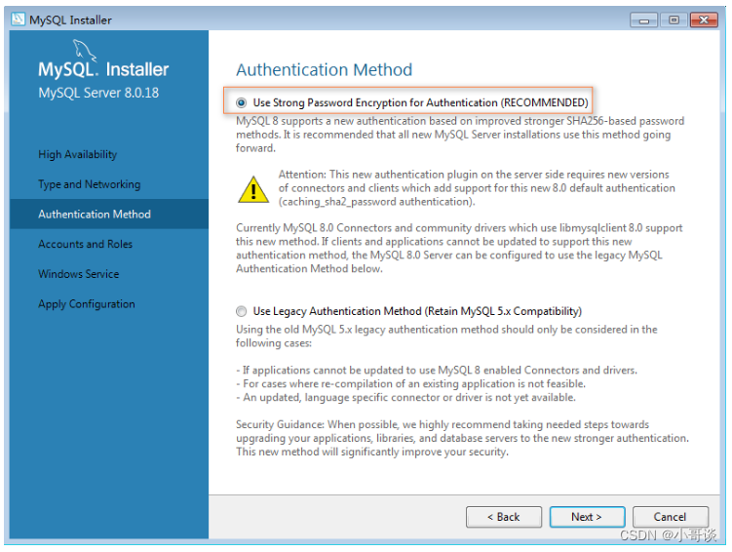Viewport: 732px width, 552px height.
Task: Go to Type and Networking step
Action: tap(89, 184)
